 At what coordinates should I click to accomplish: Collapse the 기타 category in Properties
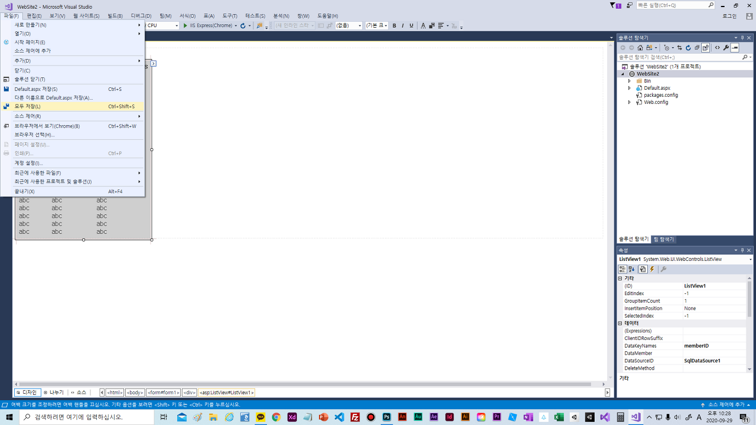pyautogui.click(x=620, y=278)
